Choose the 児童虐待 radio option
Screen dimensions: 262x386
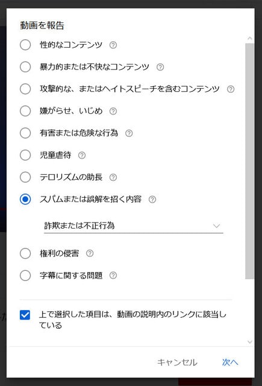tap(25, 155)
